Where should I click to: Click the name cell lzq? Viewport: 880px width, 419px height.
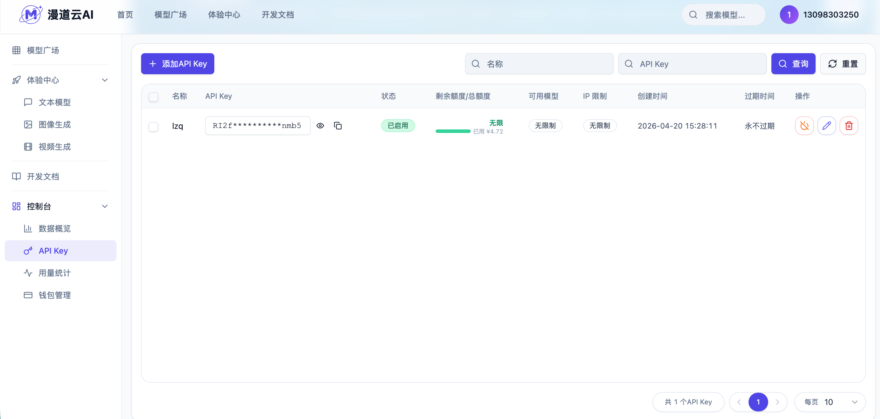click(178, 126)
